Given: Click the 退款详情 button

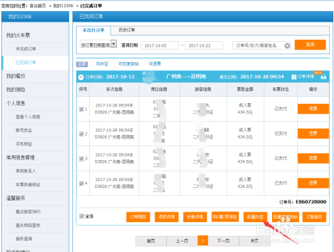Looking at the screenshot, I should (166, 217).
